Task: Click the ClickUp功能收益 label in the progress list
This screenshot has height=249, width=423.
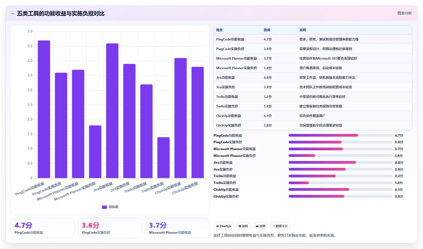Action: point(226,190)
